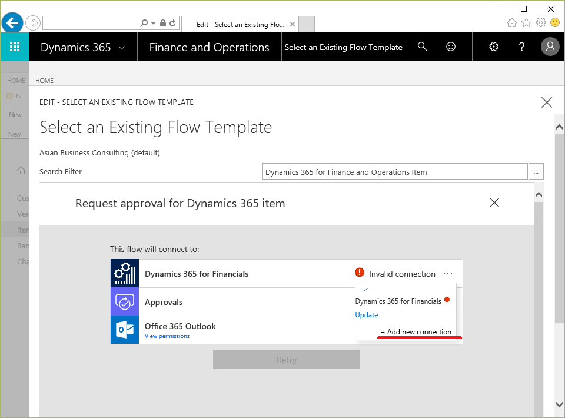Close the Edit browser tab
Image resolution: width=565 pixels, height=418 pixels.
(293, 24)
